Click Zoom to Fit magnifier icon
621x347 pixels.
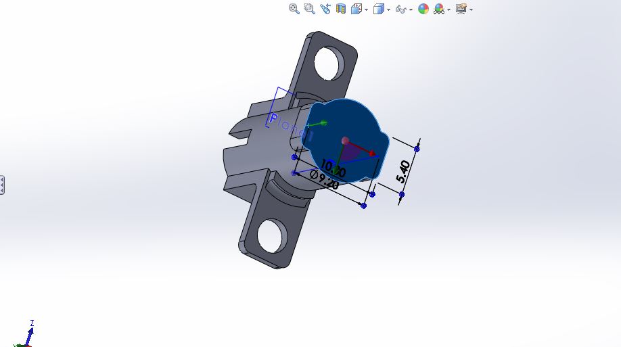coord(294,9)
